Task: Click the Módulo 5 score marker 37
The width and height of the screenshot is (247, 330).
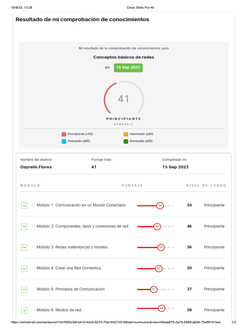Action: (154, 289)
